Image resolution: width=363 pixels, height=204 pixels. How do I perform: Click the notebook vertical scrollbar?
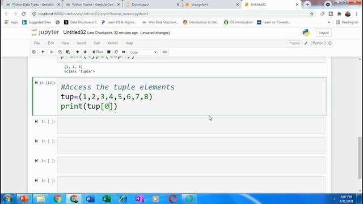pyautogui.click(x=360, y=158)
